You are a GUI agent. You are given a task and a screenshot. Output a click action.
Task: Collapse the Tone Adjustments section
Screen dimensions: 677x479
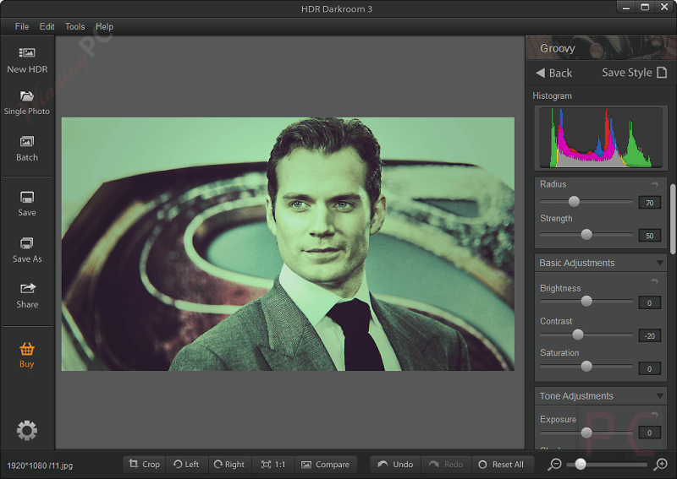[660, 396]
